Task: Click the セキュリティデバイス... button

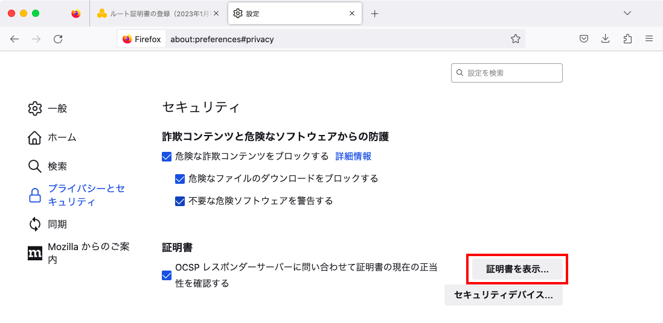Action: [x=503, y=295]
